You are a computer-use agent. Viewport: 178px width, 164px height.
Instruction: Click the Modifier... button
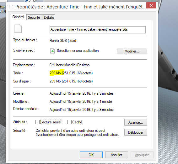coord(132,51)
